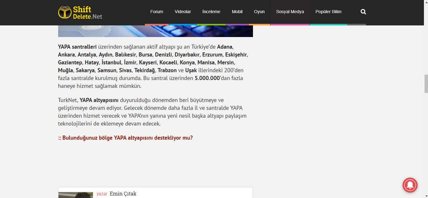Open the search magnifier icon
The width and height of the screenshot is (428, 198).
coord(363,12)
